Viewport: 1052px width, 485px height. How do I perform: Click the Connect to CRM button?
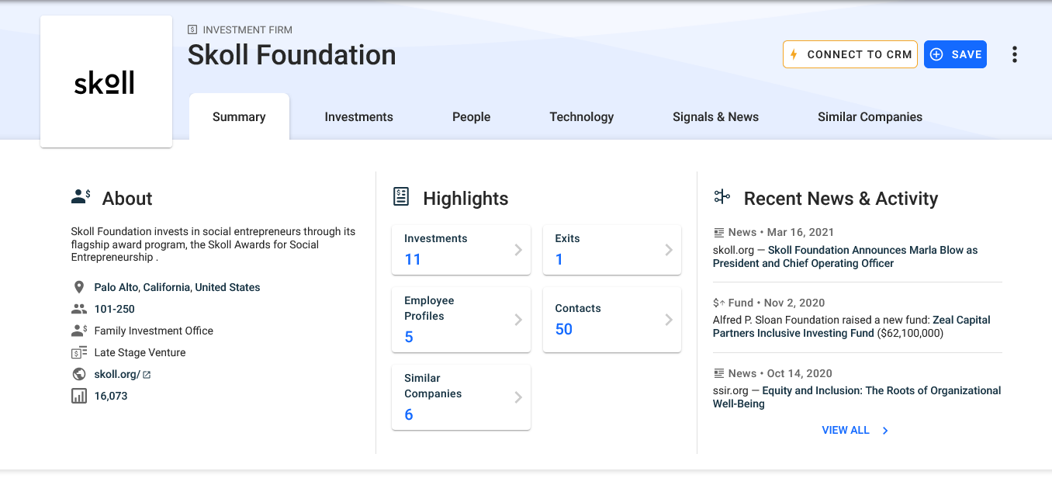850,54
